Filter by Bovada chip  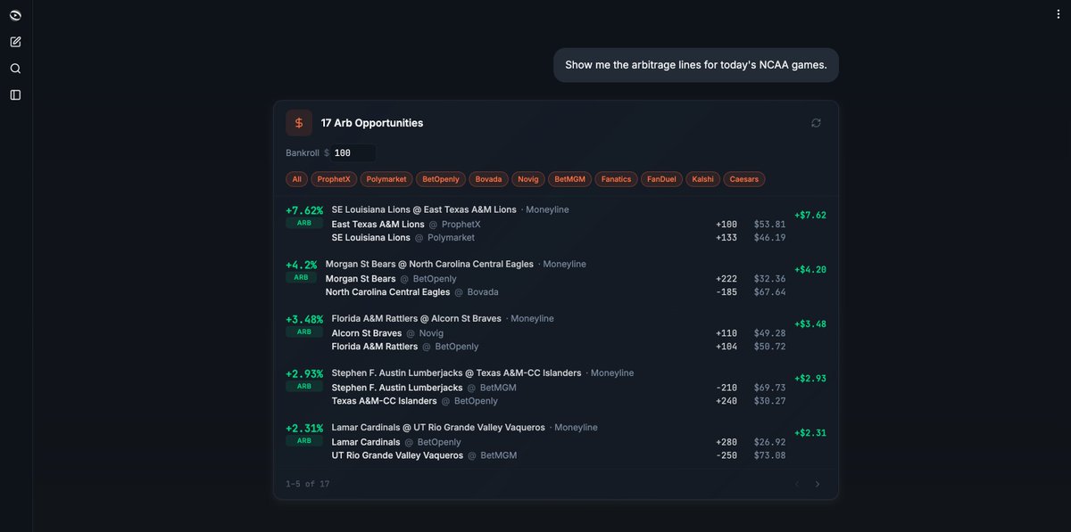489,179
